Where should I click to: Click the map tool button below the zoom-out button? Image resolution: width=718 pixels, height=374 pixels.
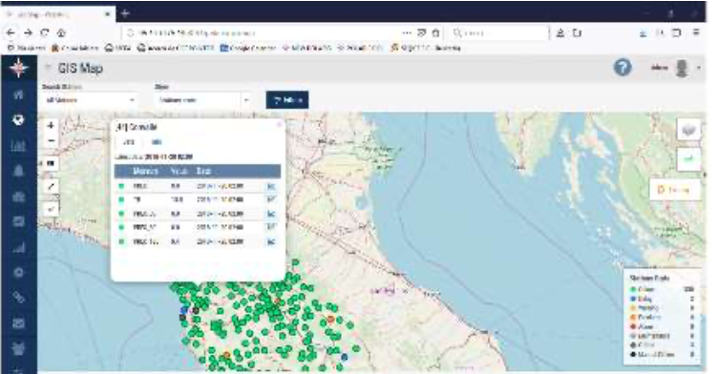pyautogui.click(x=51, y=163)
